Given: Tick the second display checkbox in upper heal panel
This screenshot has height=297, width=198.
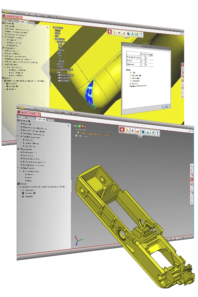Looking at the screenshot, I should (59, 78).
